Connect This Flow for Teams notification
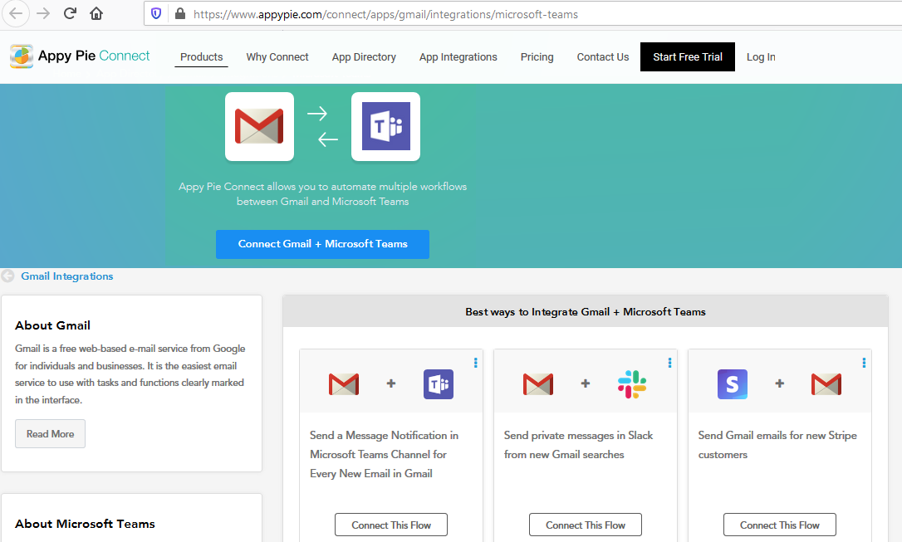902x542 pixels. coord(391,525)
